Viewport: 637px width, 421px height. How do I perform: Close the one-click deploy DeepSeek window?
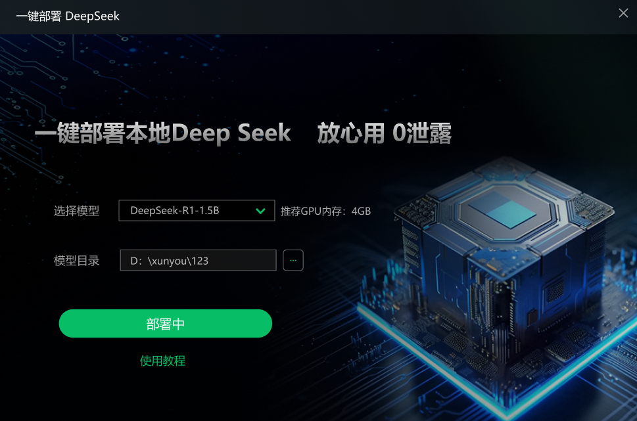tap(623, 13)
